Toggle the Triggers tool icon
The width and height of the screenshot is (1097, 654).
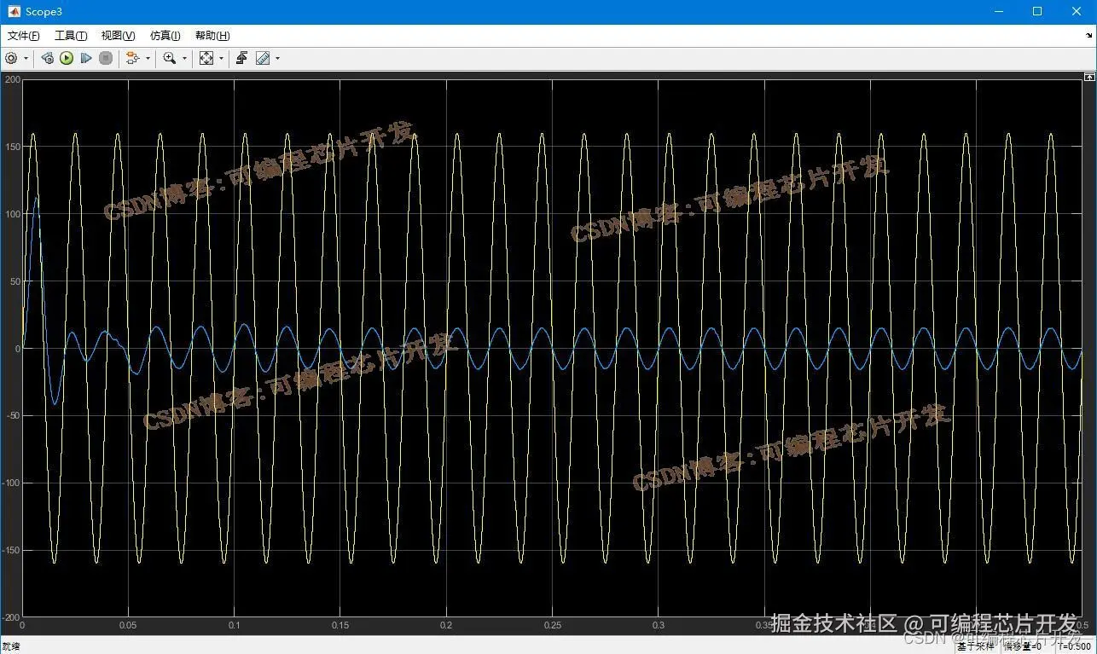[242, 58]
